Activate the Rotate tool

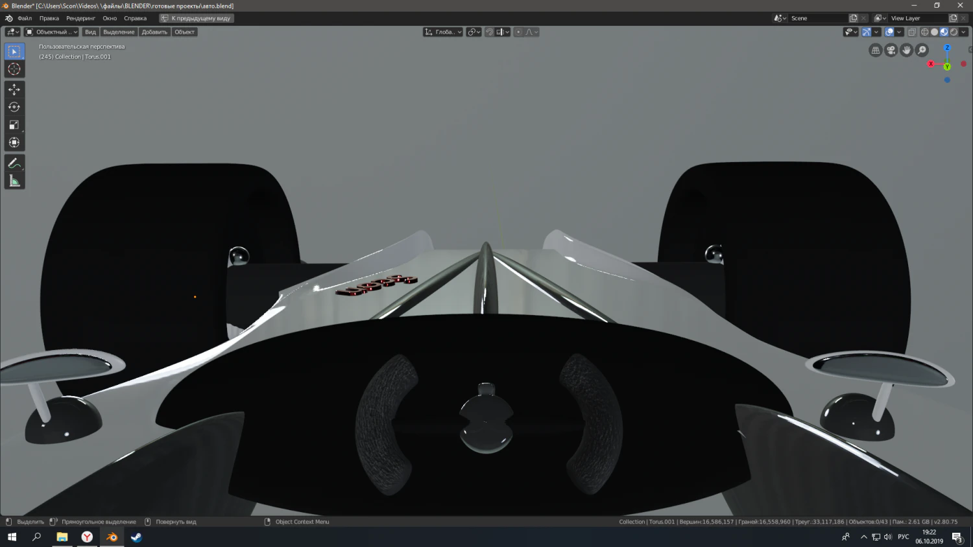pos(14,107)
